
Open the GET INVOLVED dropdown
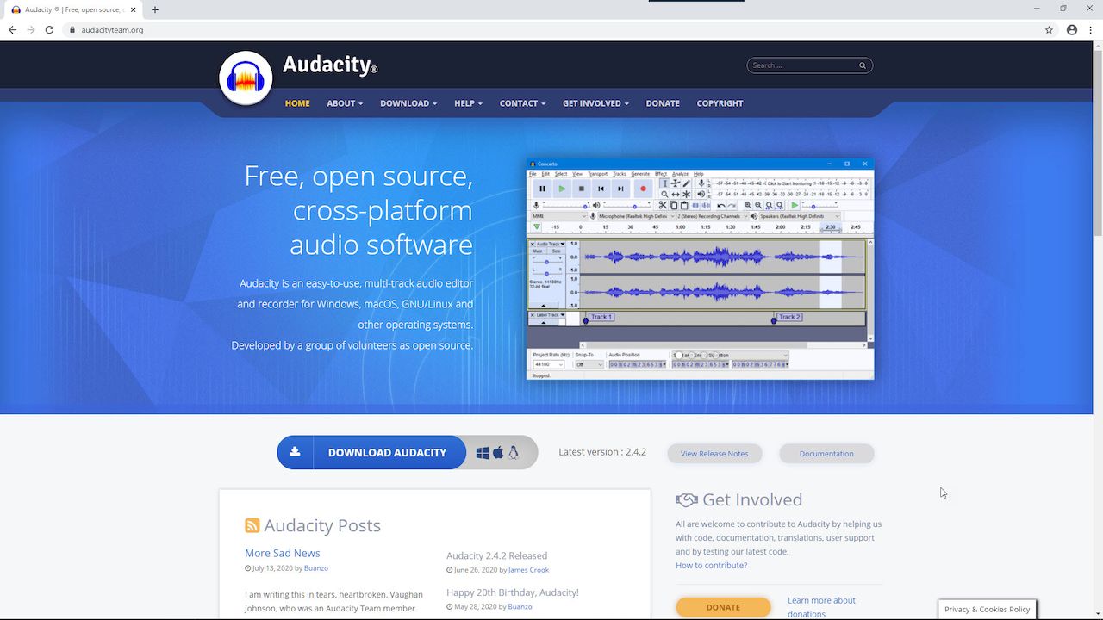[x=595, y=103]
